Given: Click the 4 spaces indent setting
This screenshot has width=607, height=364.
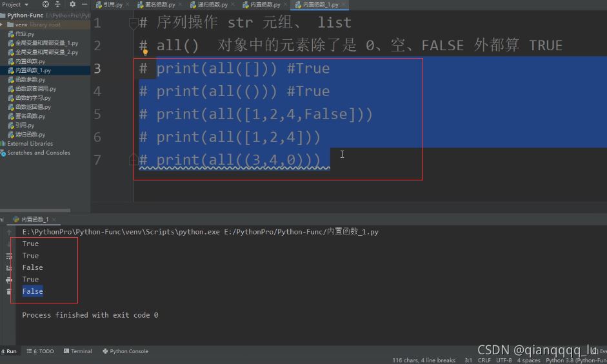Looking at the screenshot, I should (528, 360).
